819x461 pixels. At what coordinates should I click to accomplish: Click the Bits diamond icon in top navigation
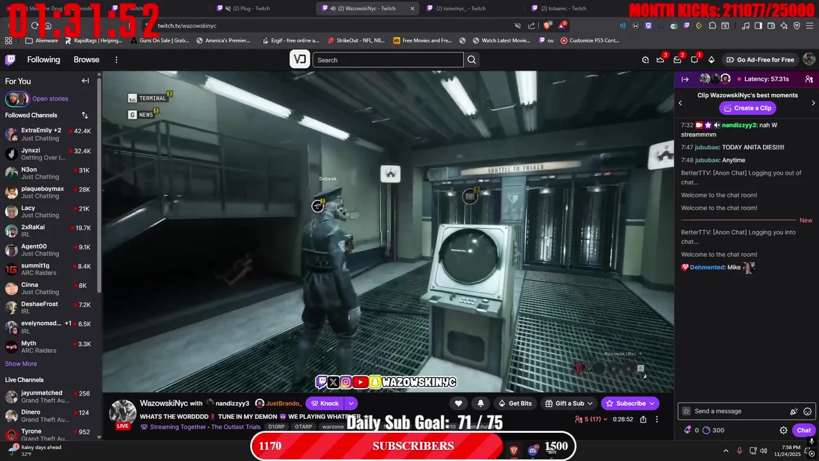[711, 60]
